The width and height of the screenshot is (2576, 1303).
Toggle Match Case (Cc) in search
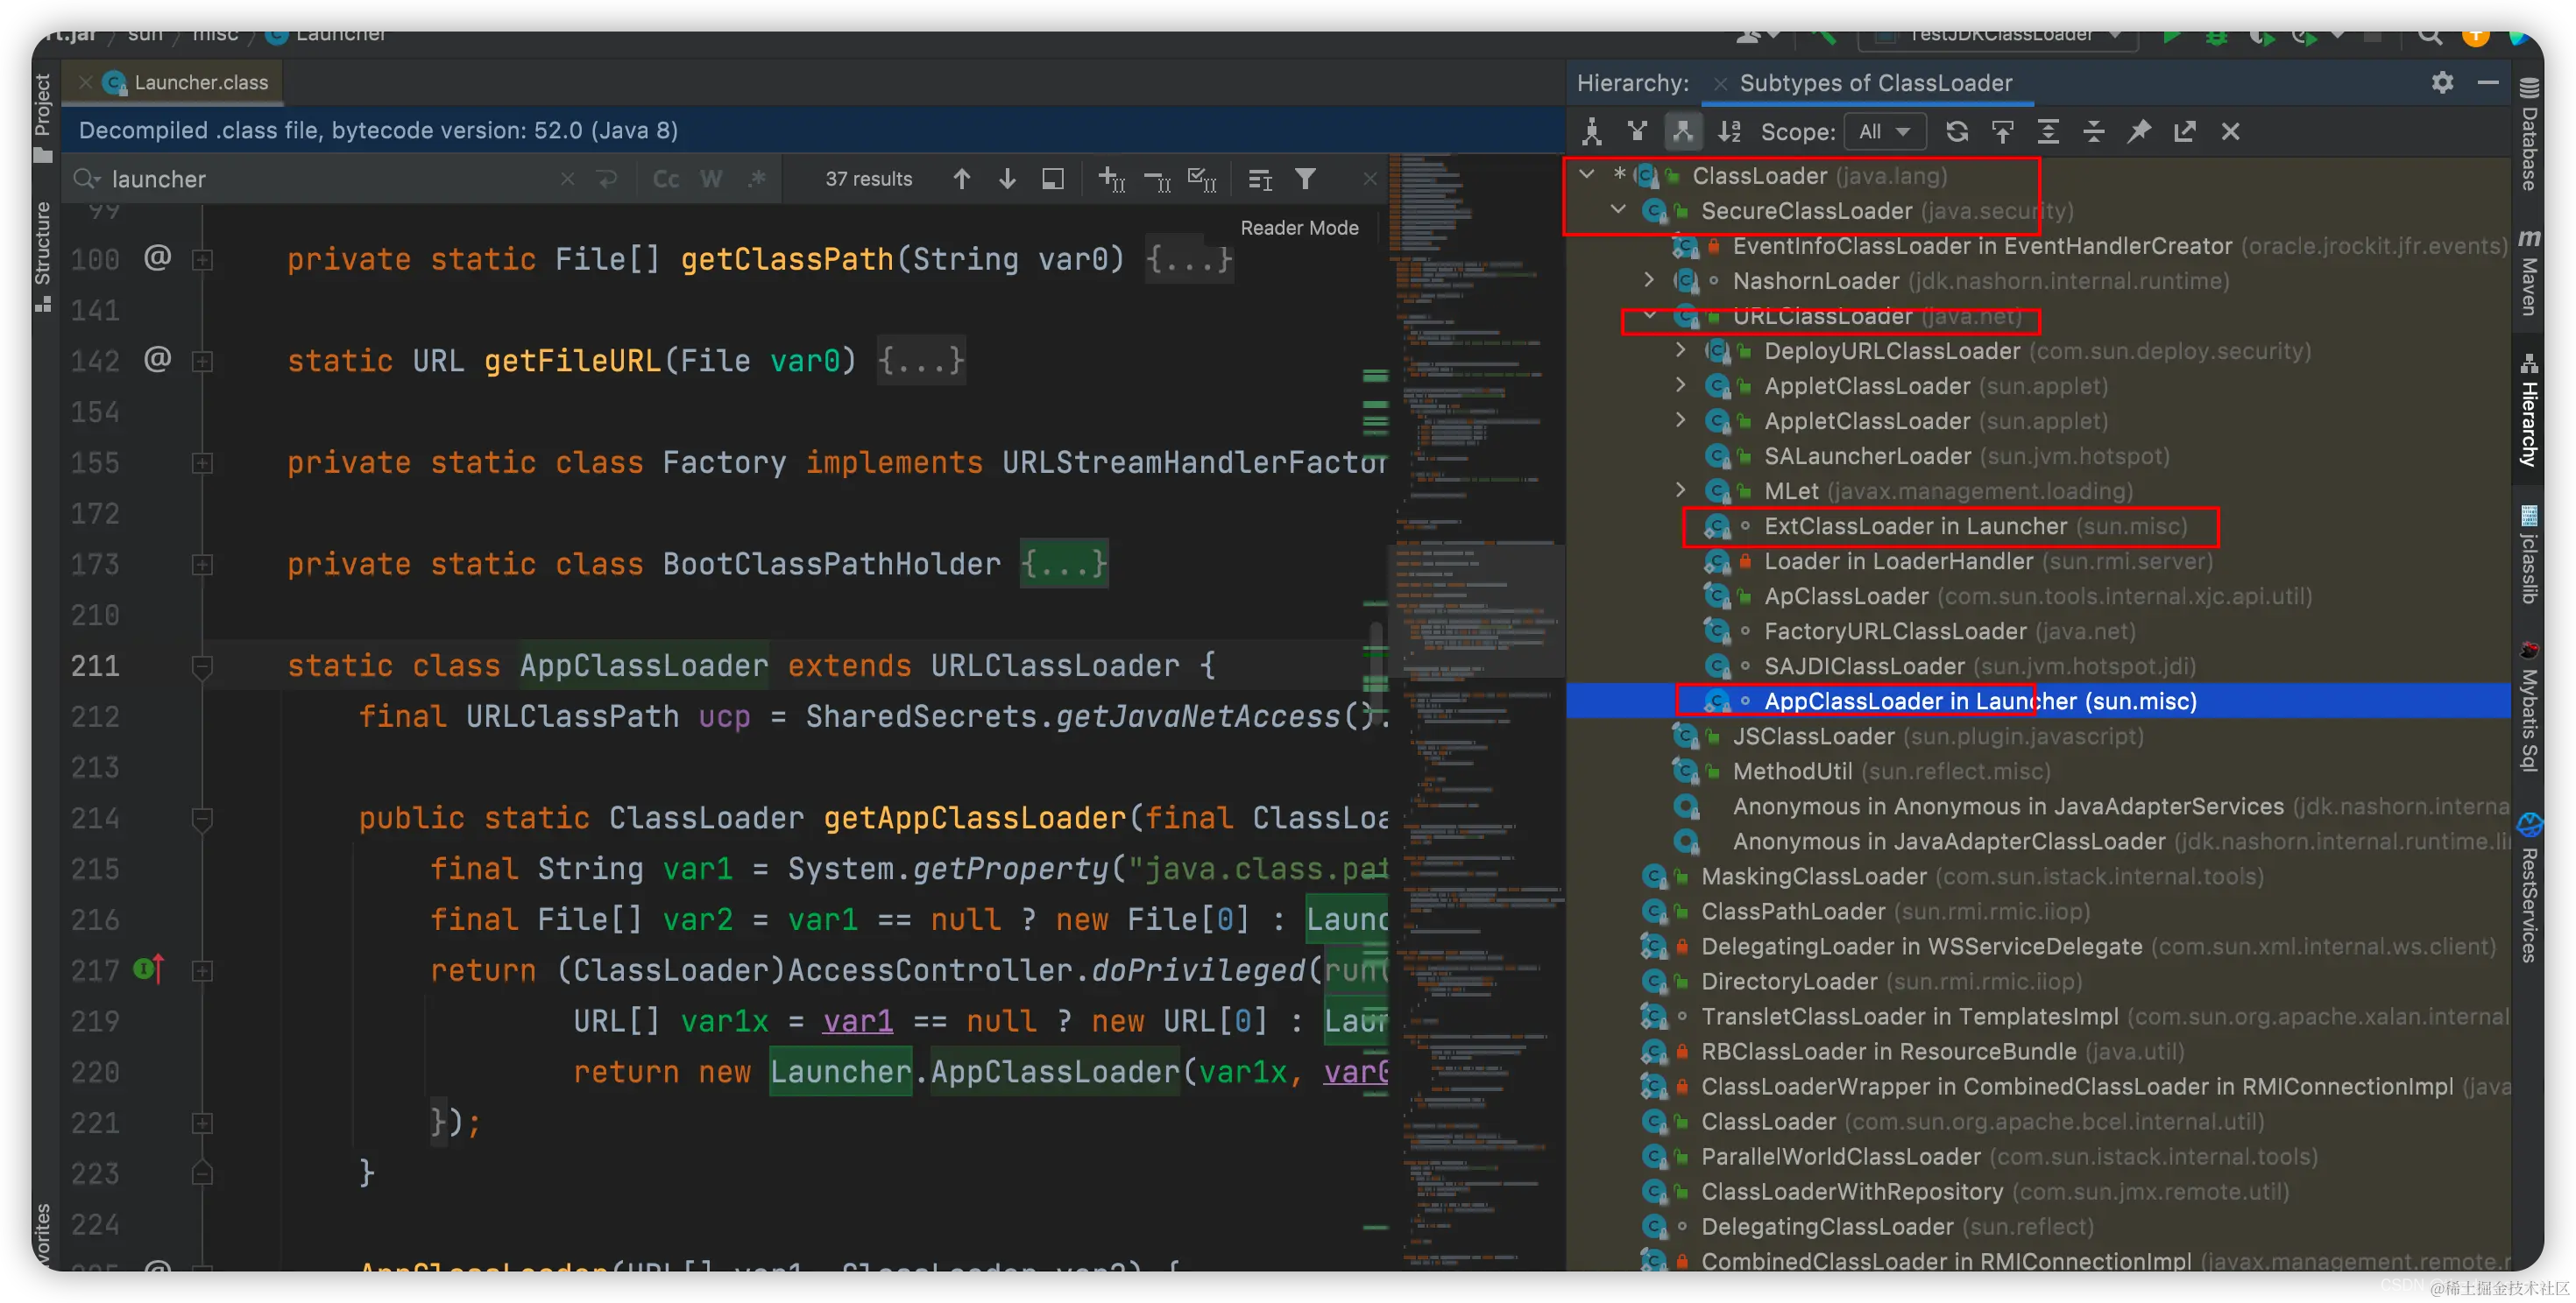666,179
